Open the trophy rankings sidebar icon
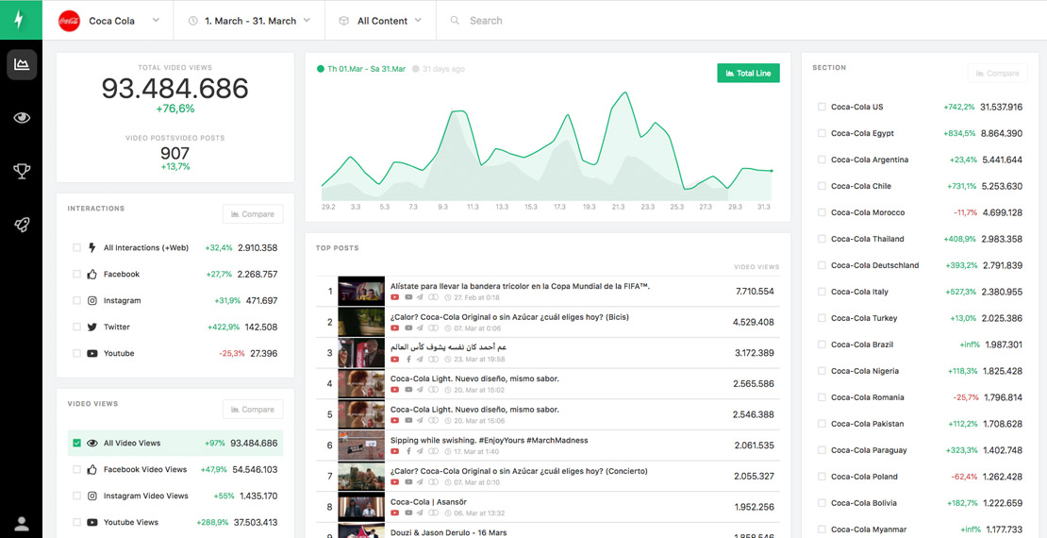The image size is (1047, 538). [22, 172]
